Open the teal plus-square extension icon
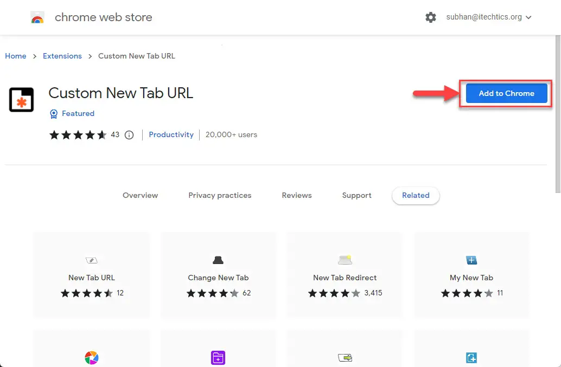 [x=471, y=358]
